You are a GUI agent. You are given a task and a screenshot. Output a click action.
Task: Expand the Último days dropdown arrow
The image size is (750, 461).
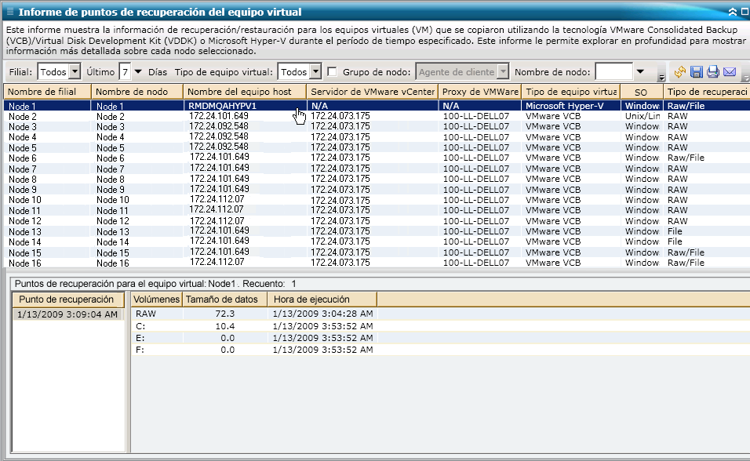139,72
